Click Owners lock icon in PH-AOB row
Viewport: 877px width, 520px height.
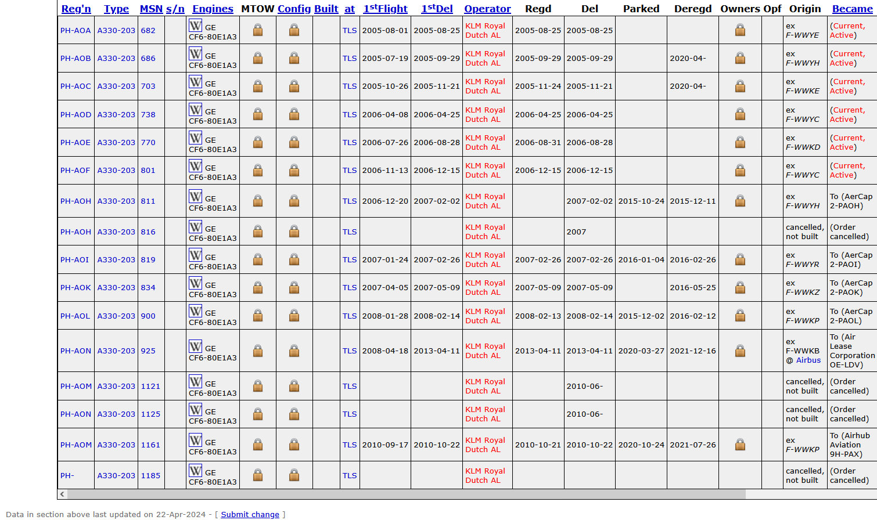[741, 58]
